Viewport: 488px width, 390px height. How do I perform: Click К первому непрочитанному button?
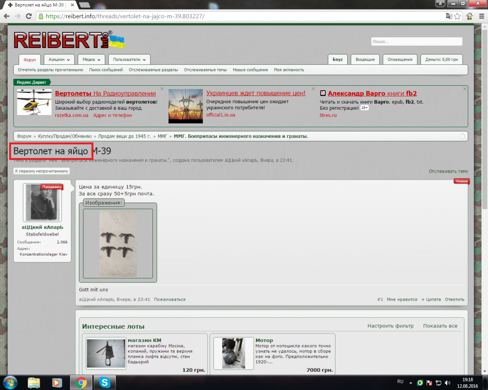[41, 171]
